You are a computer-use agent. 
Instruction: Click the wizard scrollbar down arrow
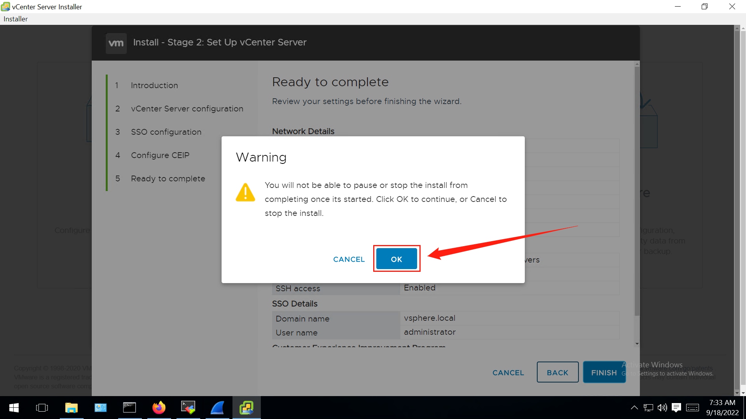point(637,344)
